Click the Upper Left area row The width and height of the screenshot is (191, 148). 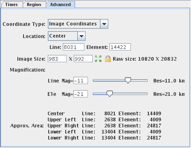tap(104, 120)
